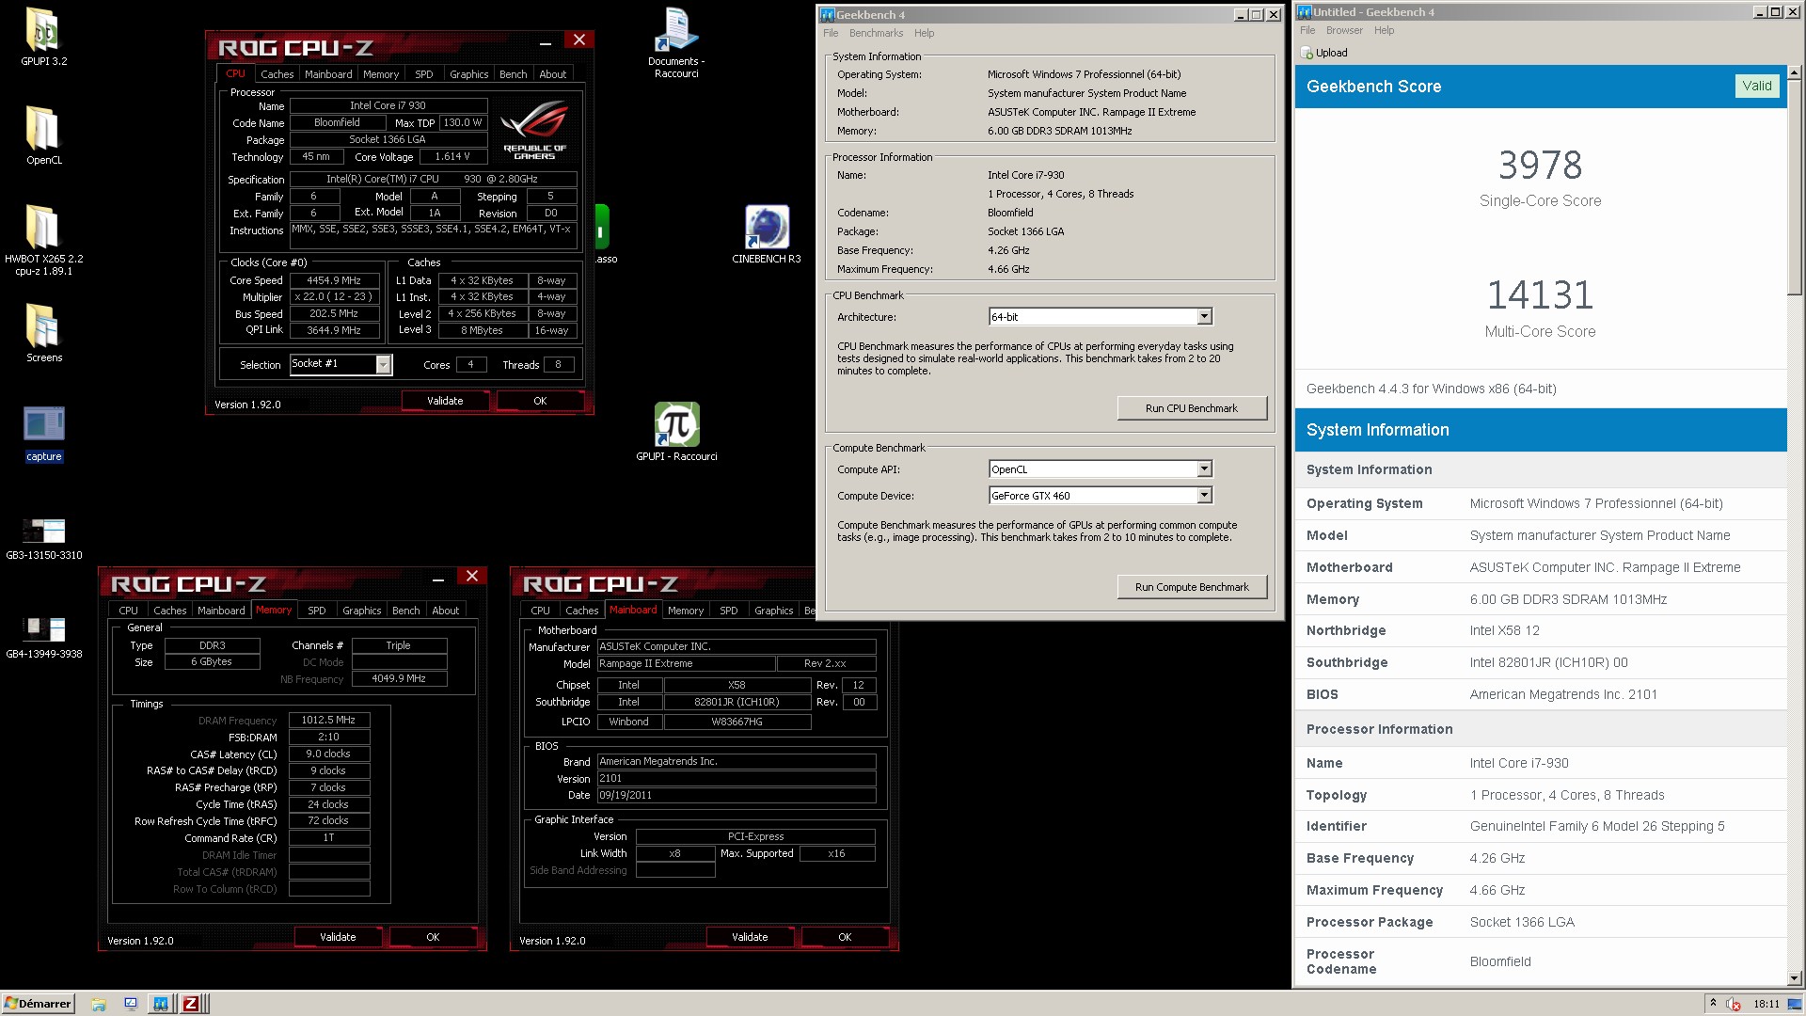Image resolution: width=1806 pixels, height=1016 pixels.
Task: Switch to Geekbench via taskbar icon
Action: [x=161, y=1004]
